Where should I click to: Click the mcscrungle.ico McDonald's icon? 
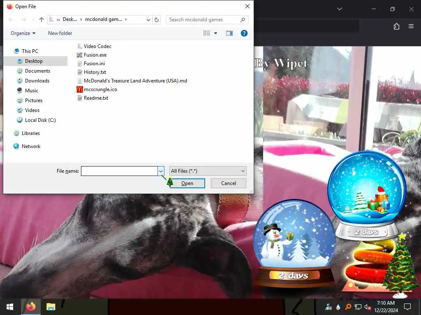tap(79, 89)
